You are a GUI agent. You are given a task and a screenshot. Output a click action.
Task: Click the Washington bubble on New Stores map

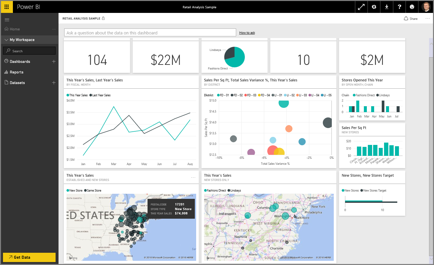point(284,215)
